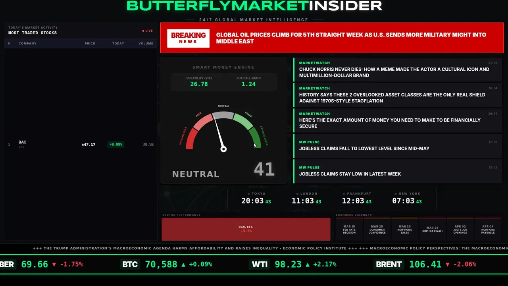Sort stocks by the COMPANY column header
Screen dimensions: 508x286
27,43
